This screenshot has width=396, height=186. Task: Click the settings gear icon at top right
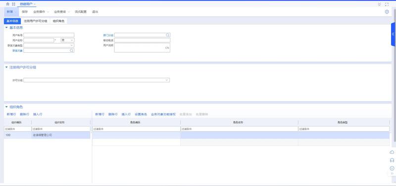[x=387, y=12]
